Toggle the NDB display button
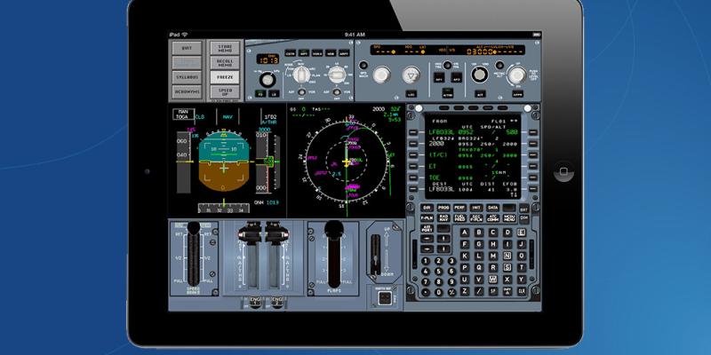The height and width of the screenshot is (355, 711). pos(331,53)
